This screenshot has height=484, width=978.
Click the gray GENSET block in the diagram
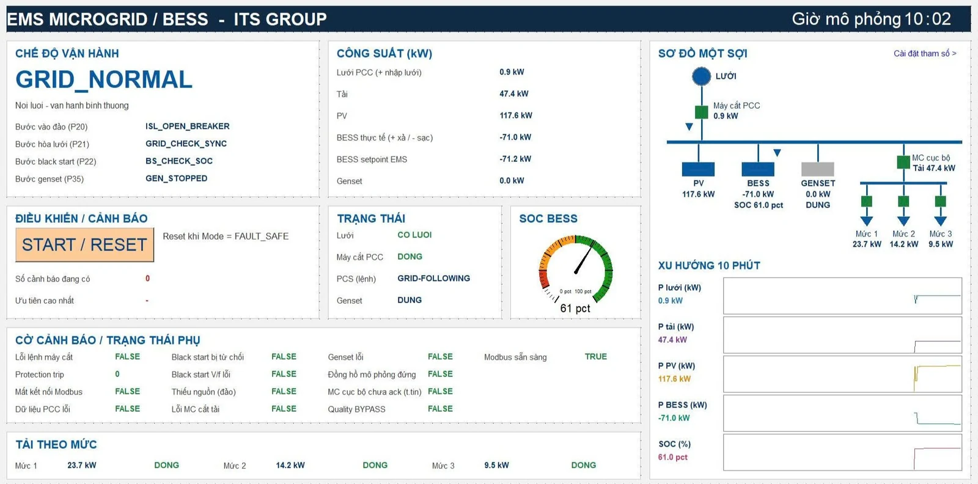pos(818,169)
